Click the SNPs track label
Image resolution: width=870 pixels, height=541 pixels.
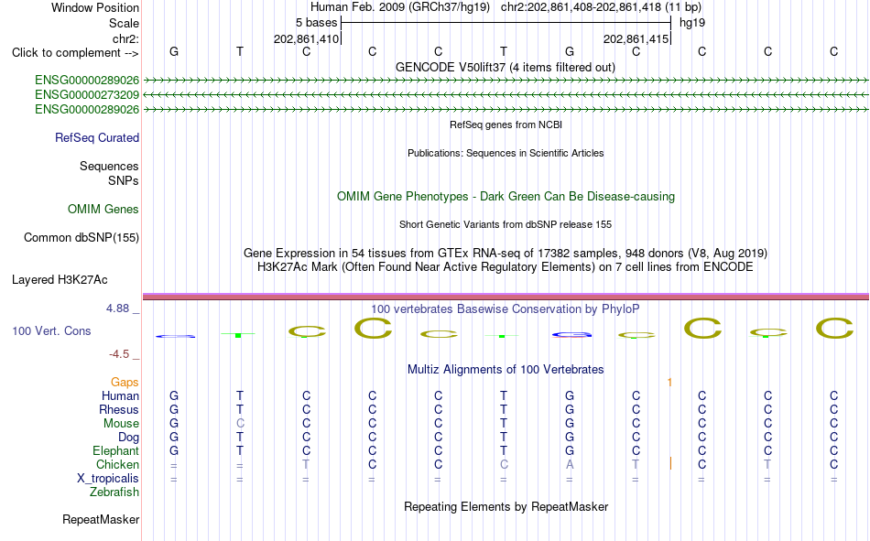124,181
